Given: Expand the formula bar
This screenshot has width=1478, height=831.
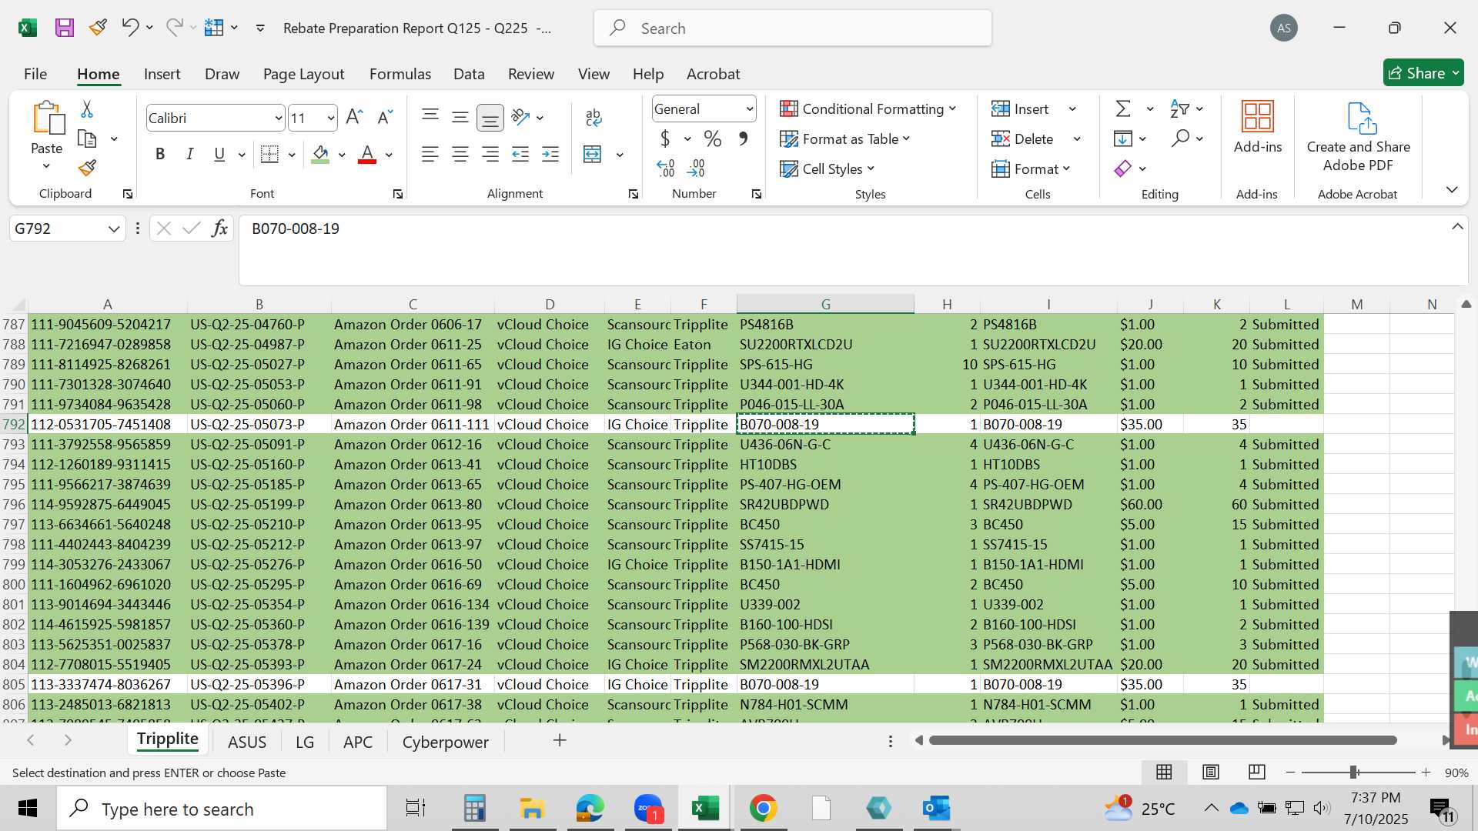Looking at the screenshot, I should tap(1457, 227).
